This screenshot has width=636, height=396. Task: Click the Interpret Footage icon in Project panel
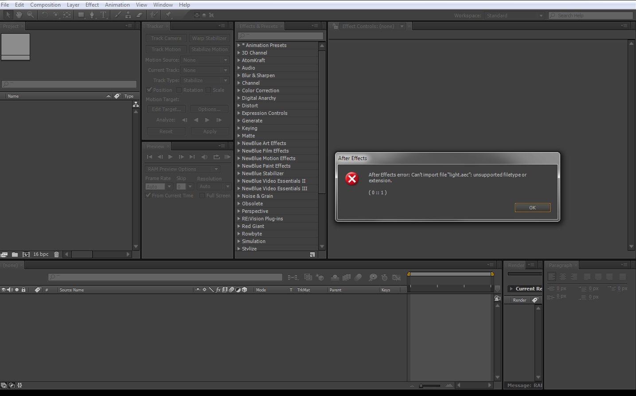(4, 255)
